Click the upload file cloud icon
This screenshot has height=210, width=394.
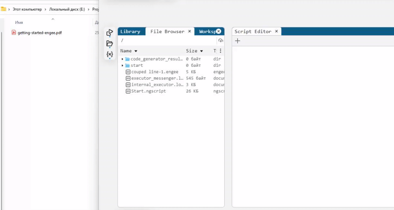pos(221,41)
